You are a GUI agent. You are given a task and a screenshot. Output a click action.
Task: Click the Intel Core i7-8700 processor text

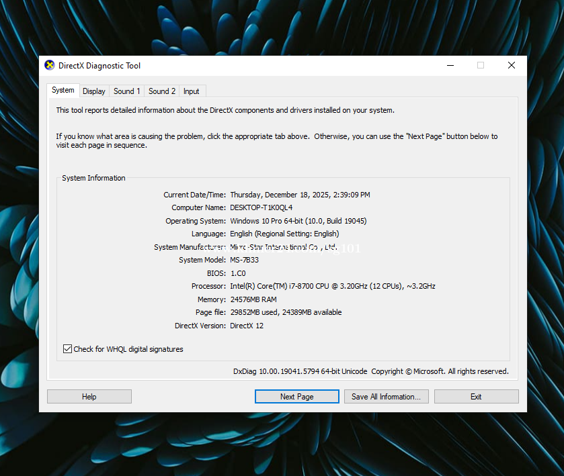[332, 287]
